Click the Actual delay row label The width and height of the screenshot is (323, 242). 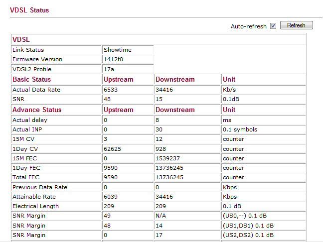30,120
